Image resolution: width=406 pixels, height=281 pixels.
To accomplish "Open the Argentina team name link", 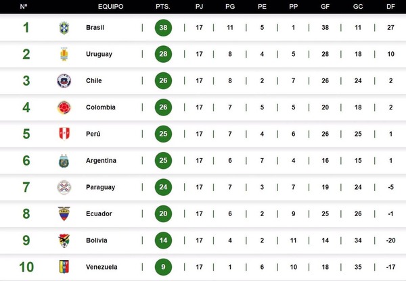I will [101, 161].
